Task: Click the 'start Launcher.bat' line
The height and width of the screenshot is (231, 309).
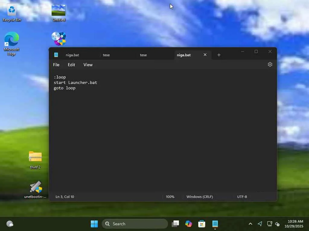Action: click(75, 82)
